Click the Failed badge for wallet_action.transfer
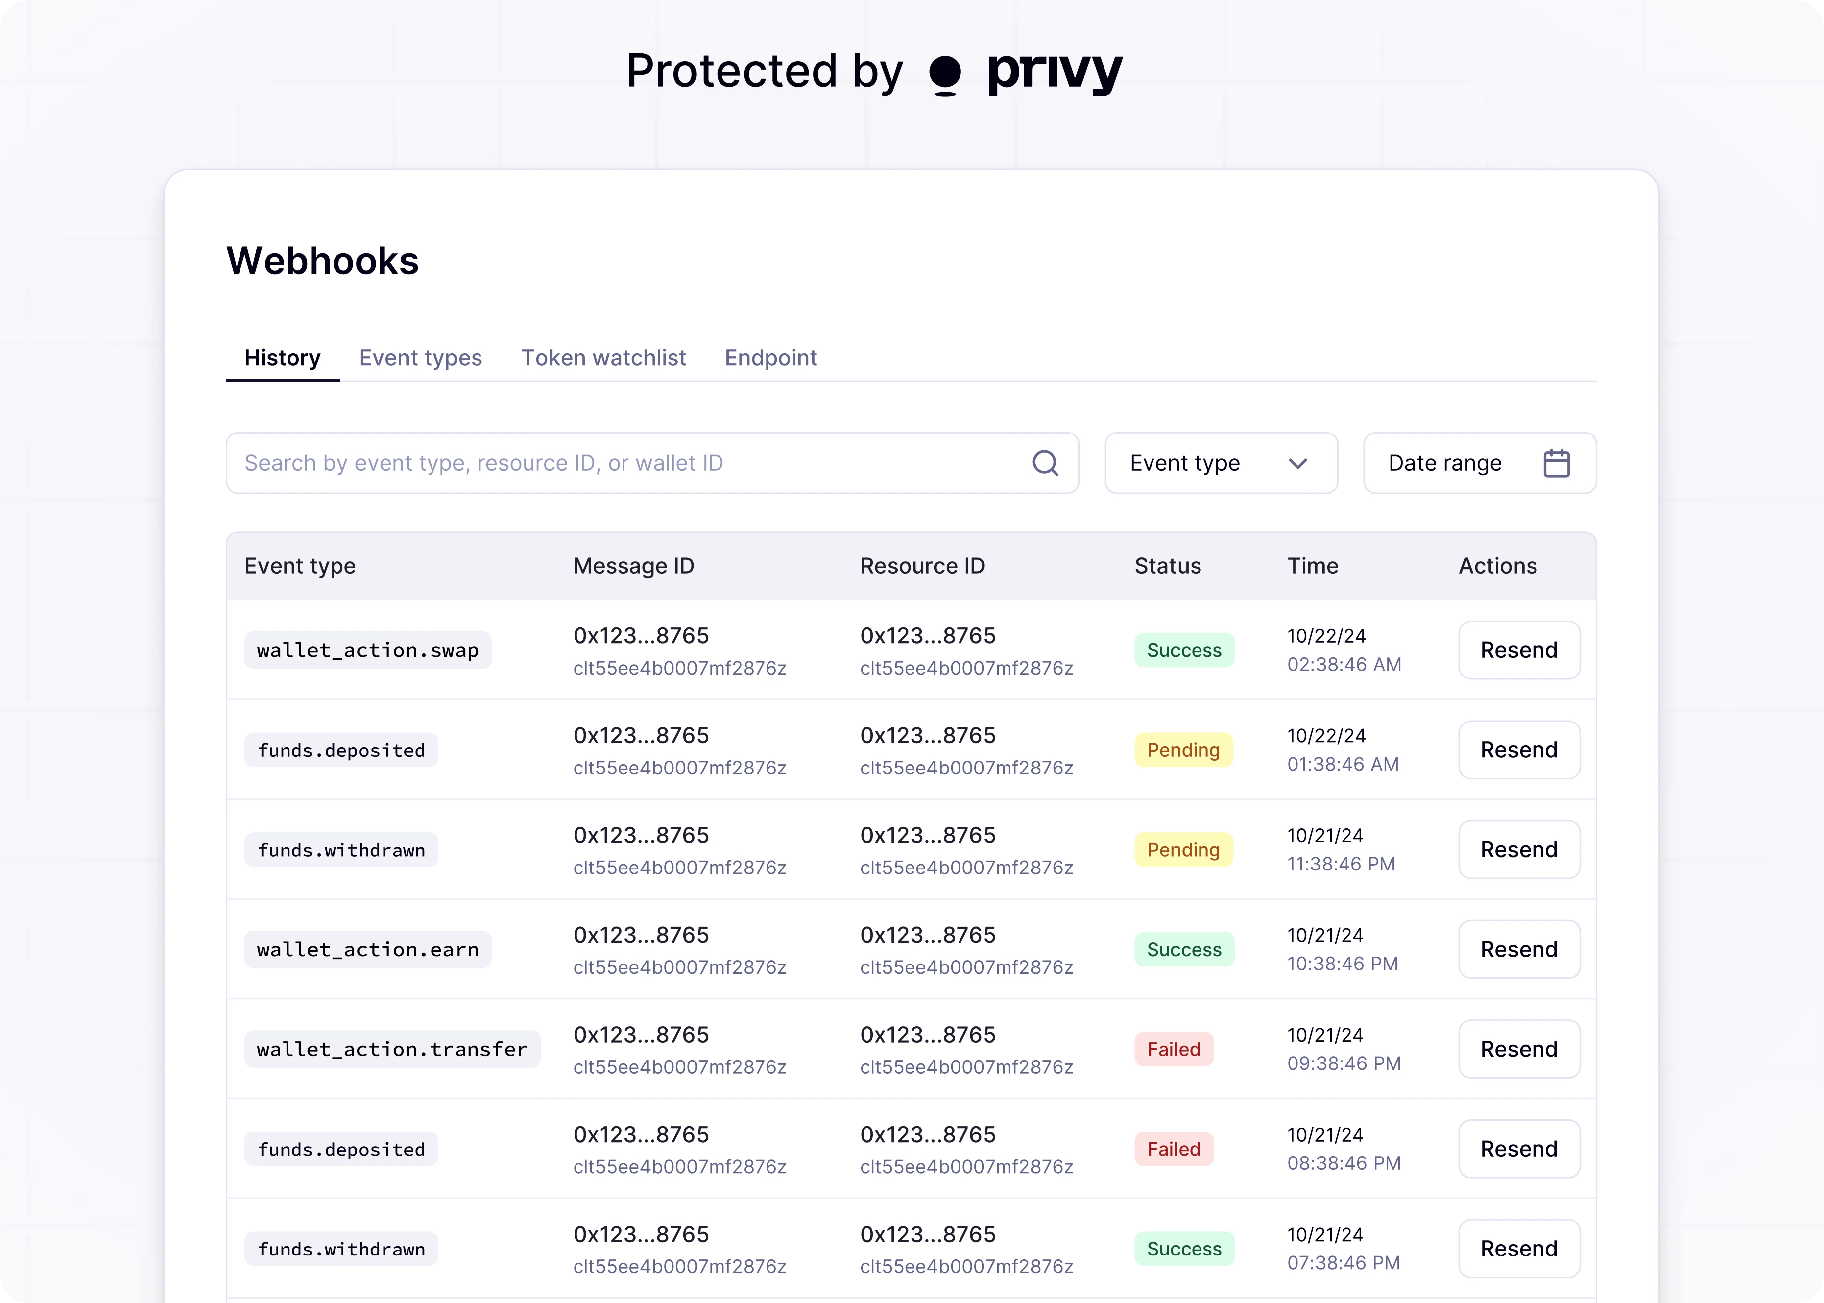Image resolution: width=1824 pixels, height=1303 pixels. pyautogui.click(x=1173, y=1049)
